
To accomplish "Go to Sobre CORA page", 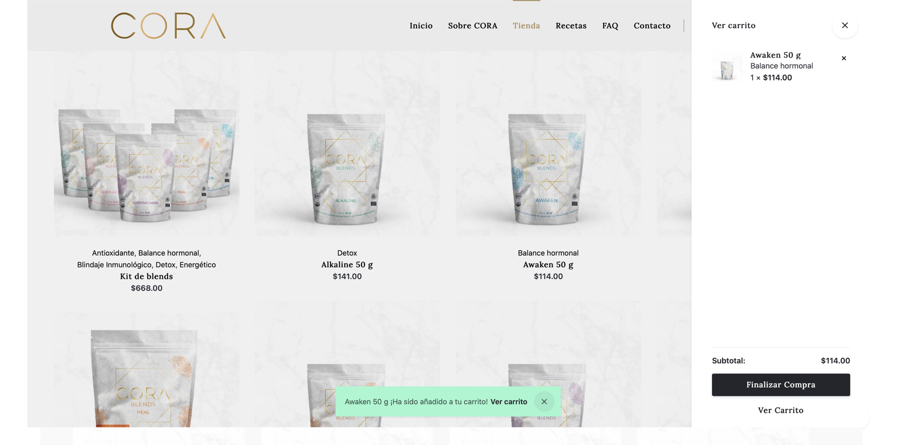I will [x=472, y=26].
